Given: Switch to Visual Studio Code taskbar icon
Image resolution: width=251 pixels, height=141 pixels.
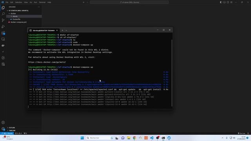Looking at the screenshot, I should pyautogui.click(x=152, y=138).
